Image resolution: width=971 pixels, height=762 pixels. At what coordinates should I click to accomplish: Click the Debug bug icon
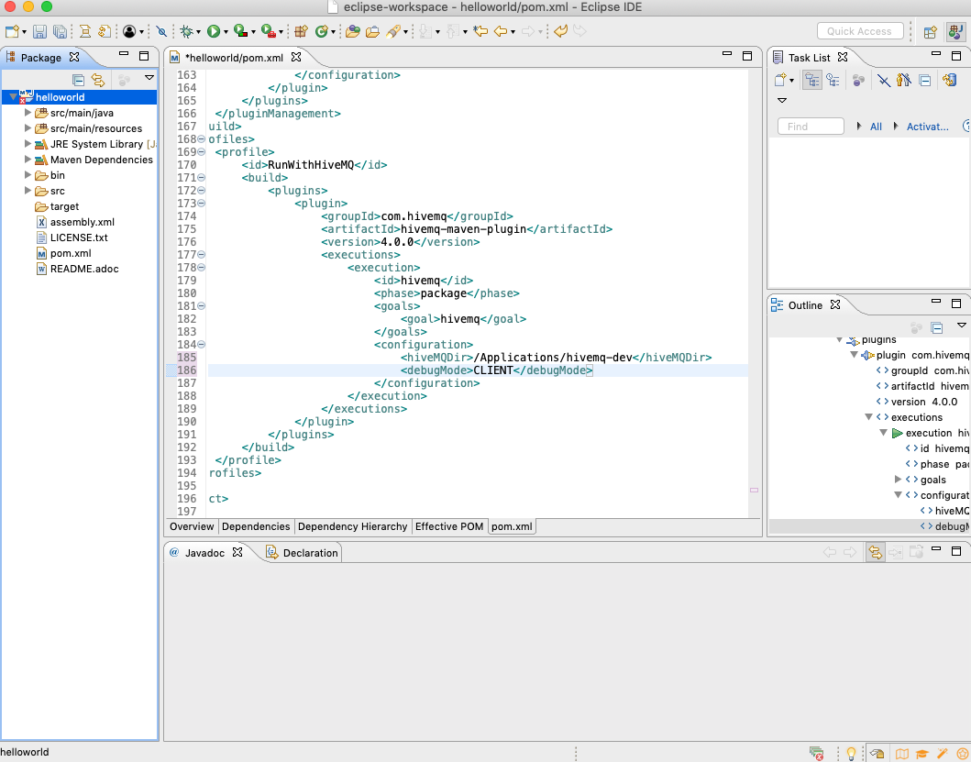[186, 31]
